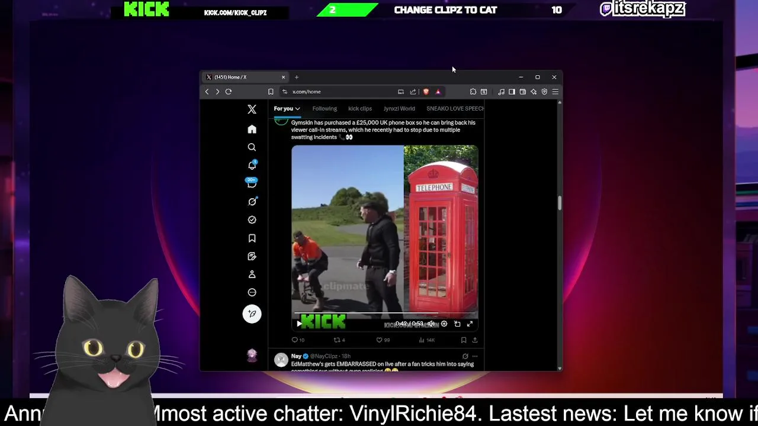Open the three-dot menu on Nay's post
This screenshot has height=426, width=758.
tap(474, 356)
